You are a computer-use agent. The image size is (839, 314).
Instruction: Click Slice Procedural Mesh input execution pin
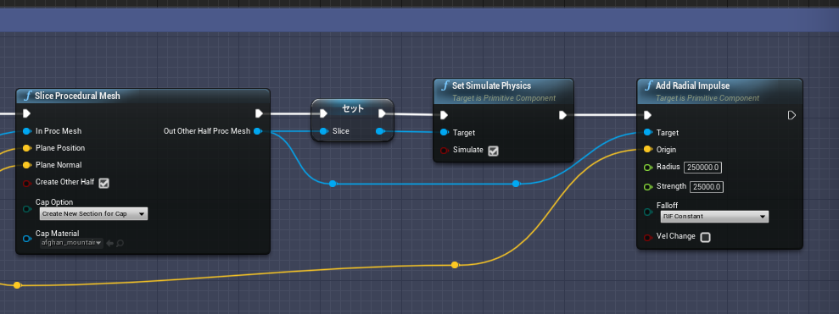click(x=27, y=113)
